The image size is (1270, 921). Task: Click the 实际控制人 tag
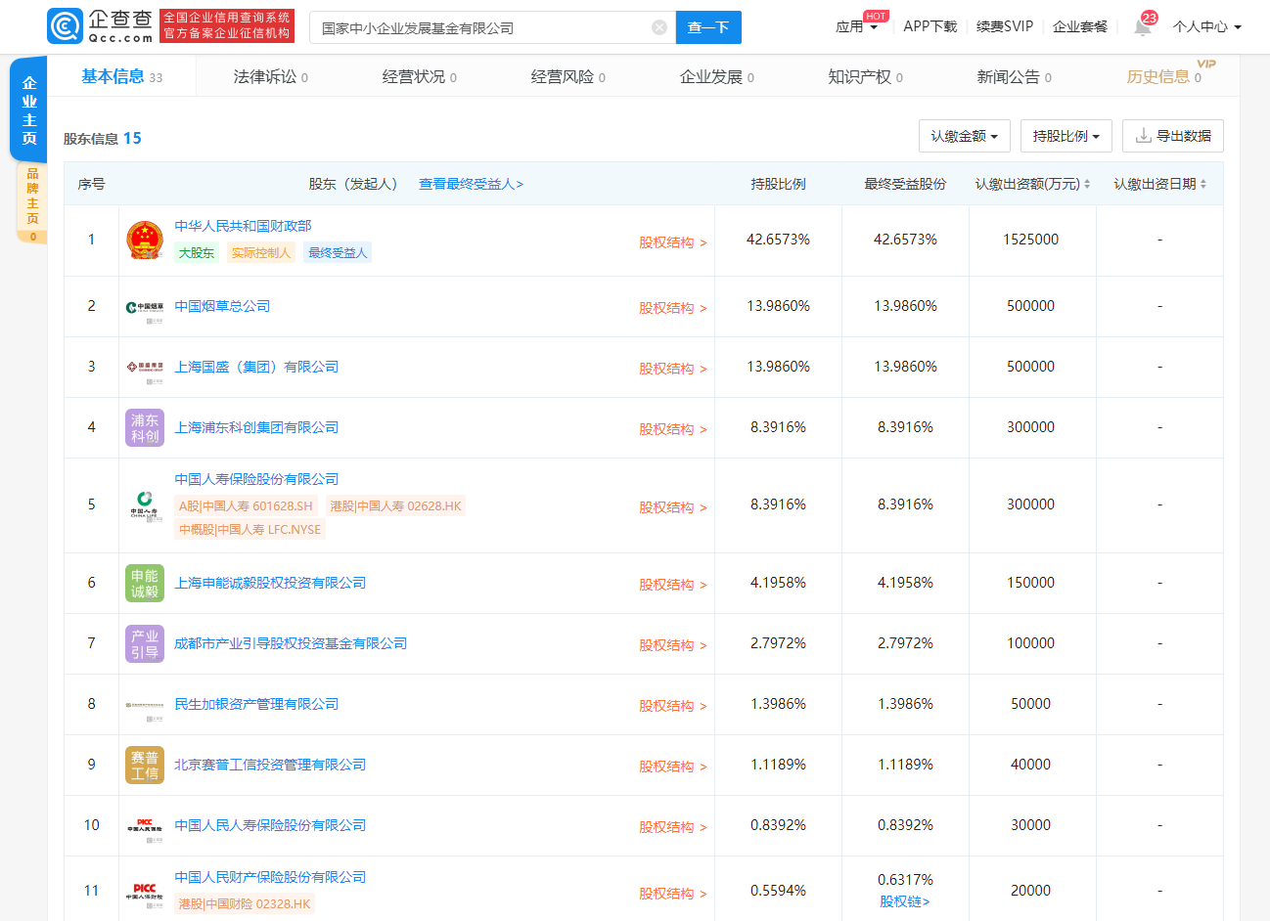coord(261,253)
